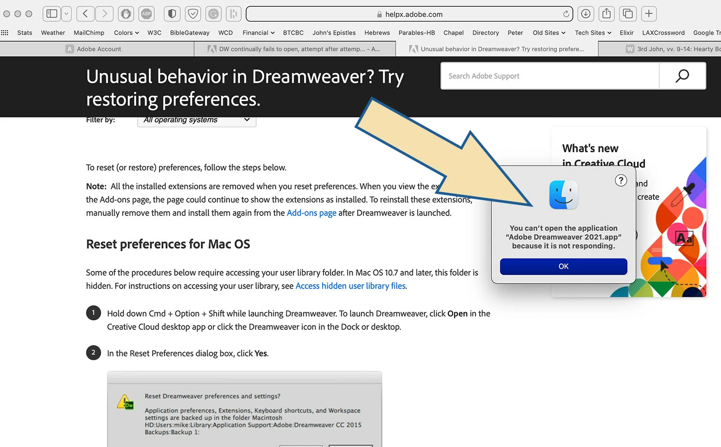The height and width of the screenshot is (447, 721).
Task: Expand the Colors bookmark folder
Action: tap(126, 33)
